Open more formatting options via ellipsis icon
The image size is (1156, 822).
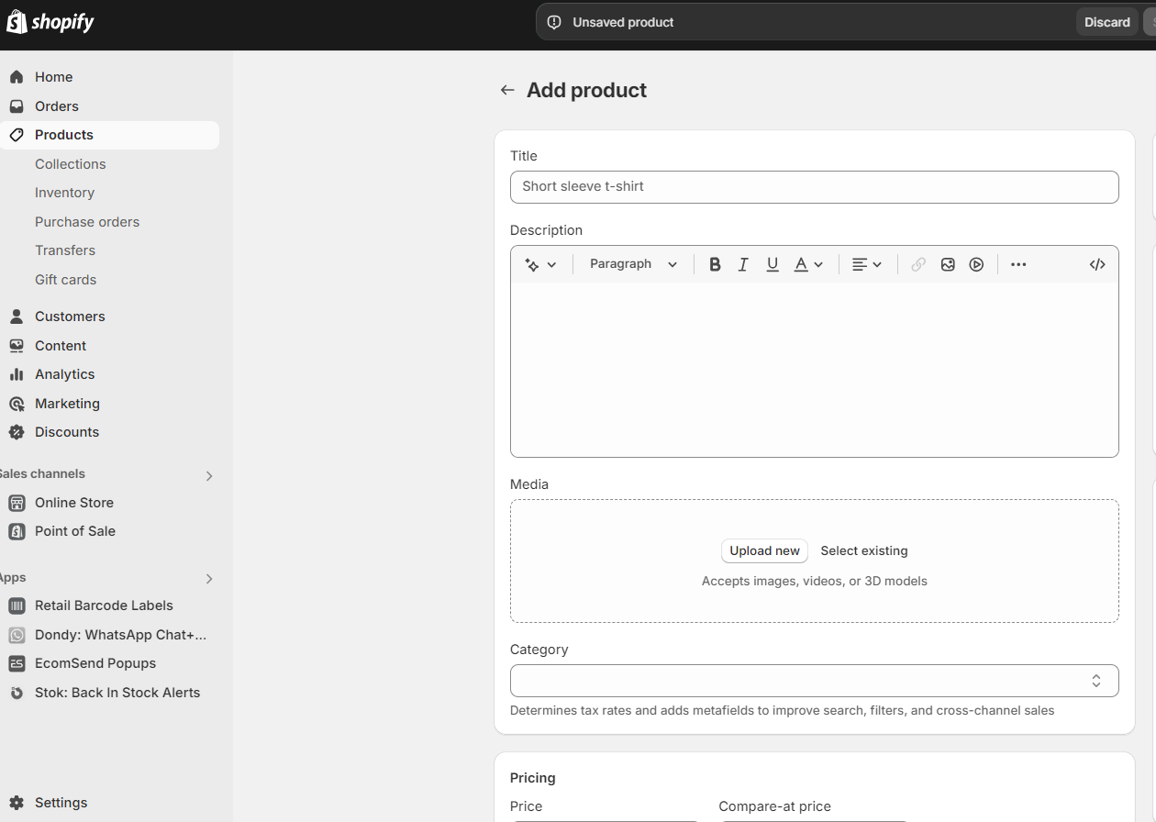[1017, 264]
